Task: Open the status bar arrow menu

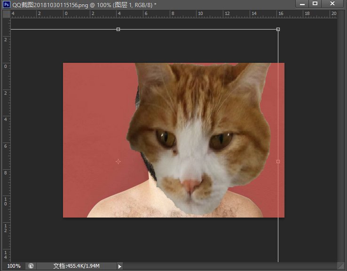Action: coord(119,266)
